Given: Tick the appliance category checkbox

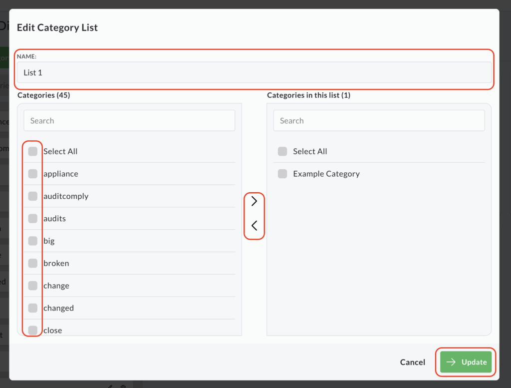Looking at the screenshot, I should tap(33, 174).
